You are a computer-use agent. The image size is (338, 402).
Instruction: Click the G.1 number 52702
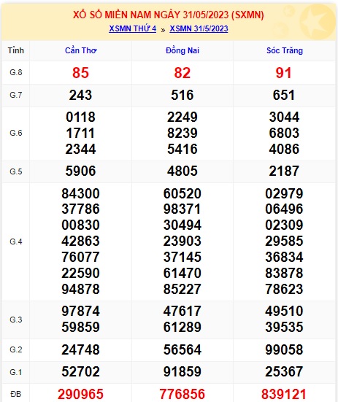(80, 372)
